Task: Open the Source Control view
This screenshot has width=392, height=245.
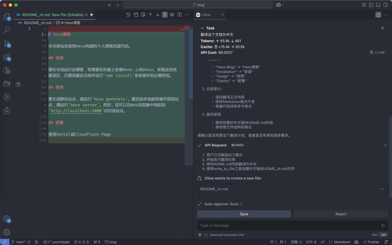Action: click(7, 44)
